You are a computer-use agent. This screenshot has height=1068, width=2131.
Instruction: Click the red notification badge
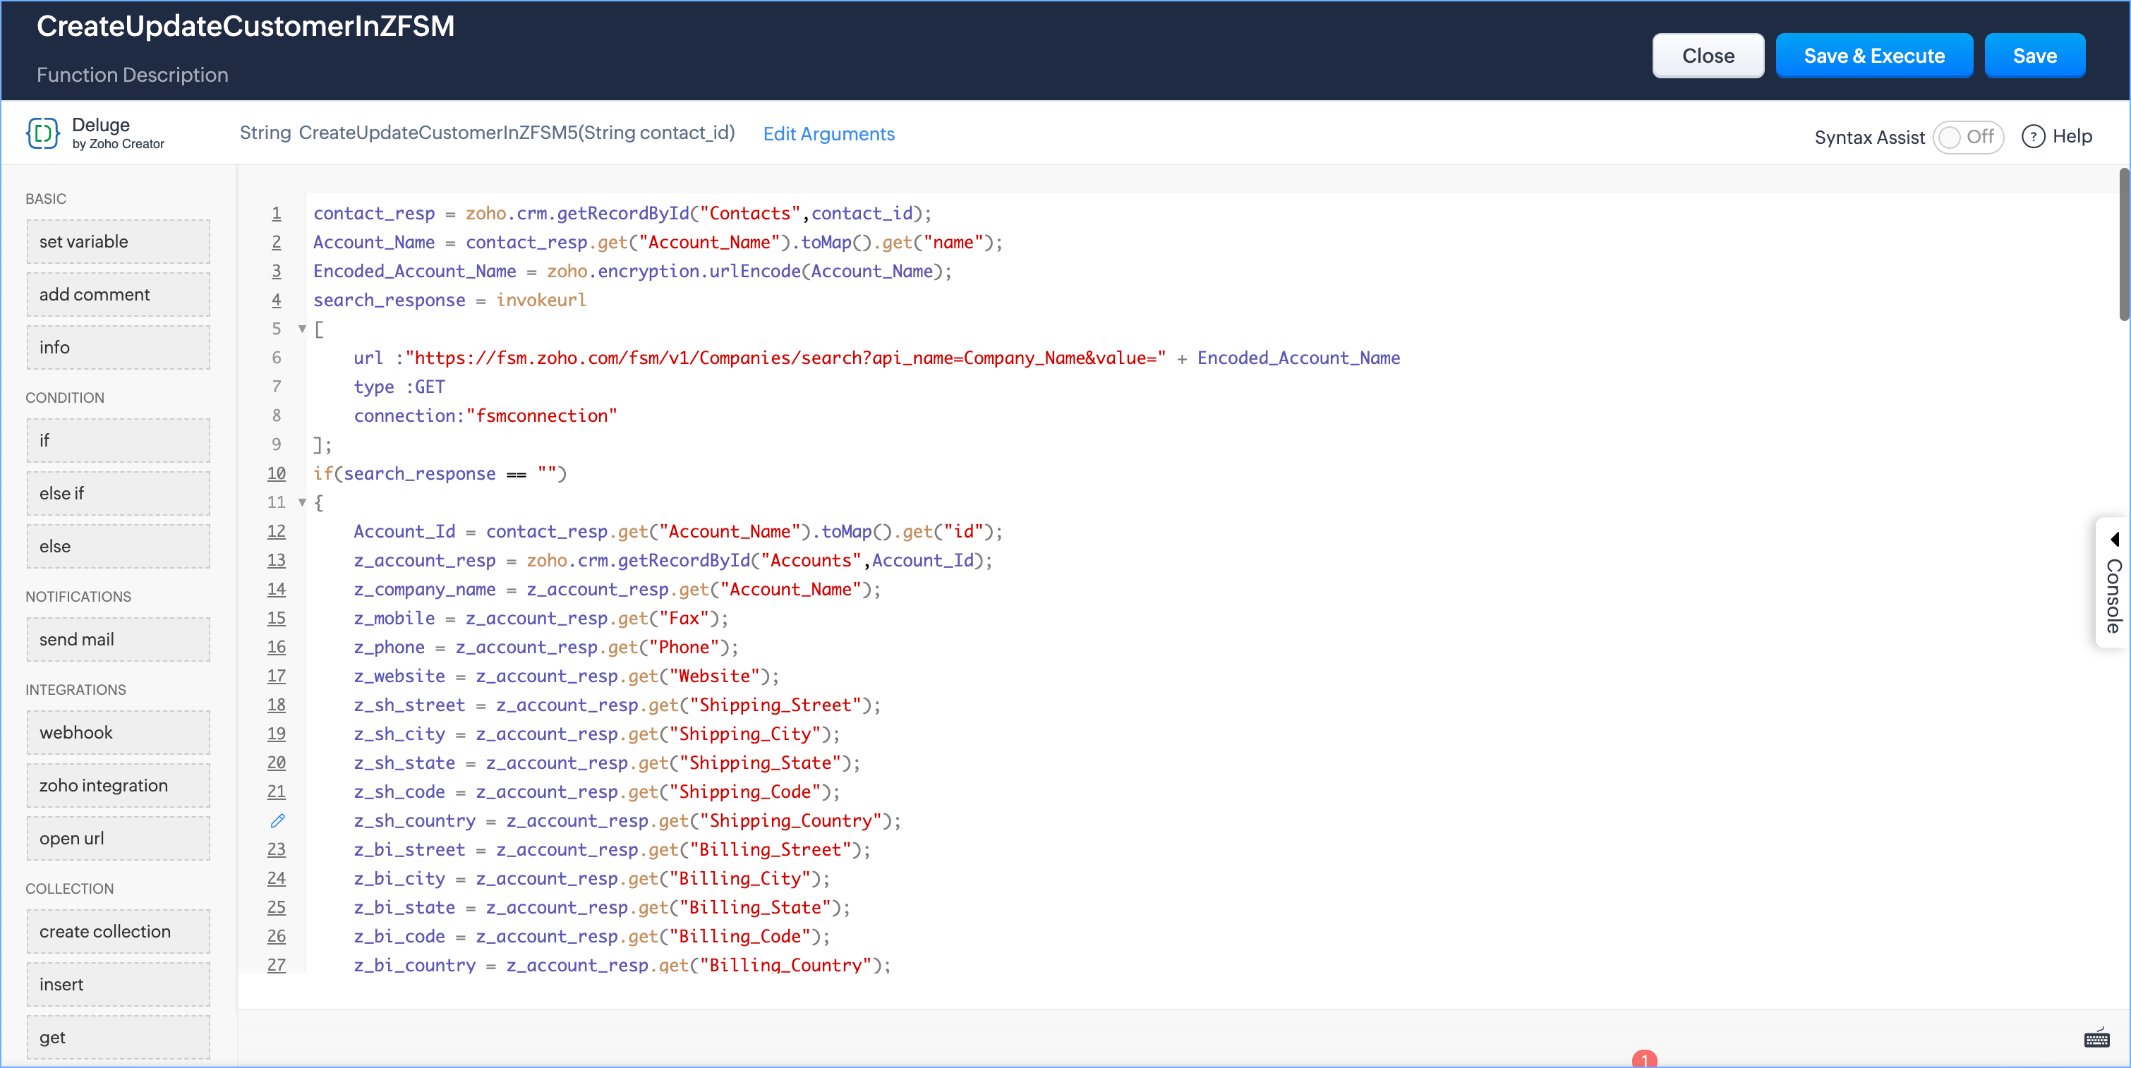click(1643, 1059)
